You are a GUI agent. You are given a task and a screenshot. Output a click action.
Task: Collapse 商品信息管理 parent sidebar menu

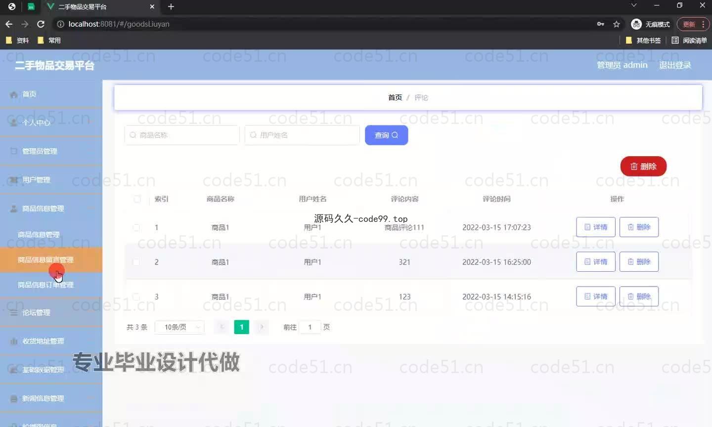51,209
